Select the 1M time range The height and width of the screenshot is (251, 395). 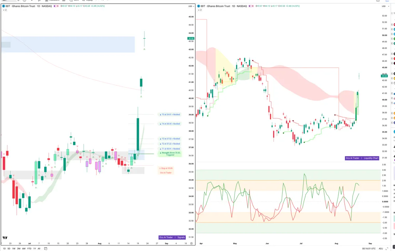coord(13,249)
